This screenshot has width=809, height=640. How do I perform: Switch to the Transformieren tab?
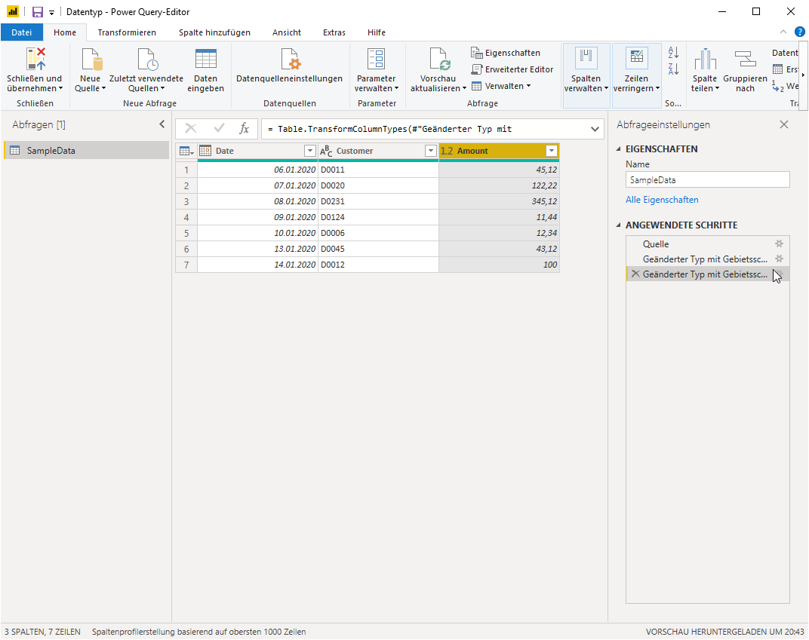[127, 32]
